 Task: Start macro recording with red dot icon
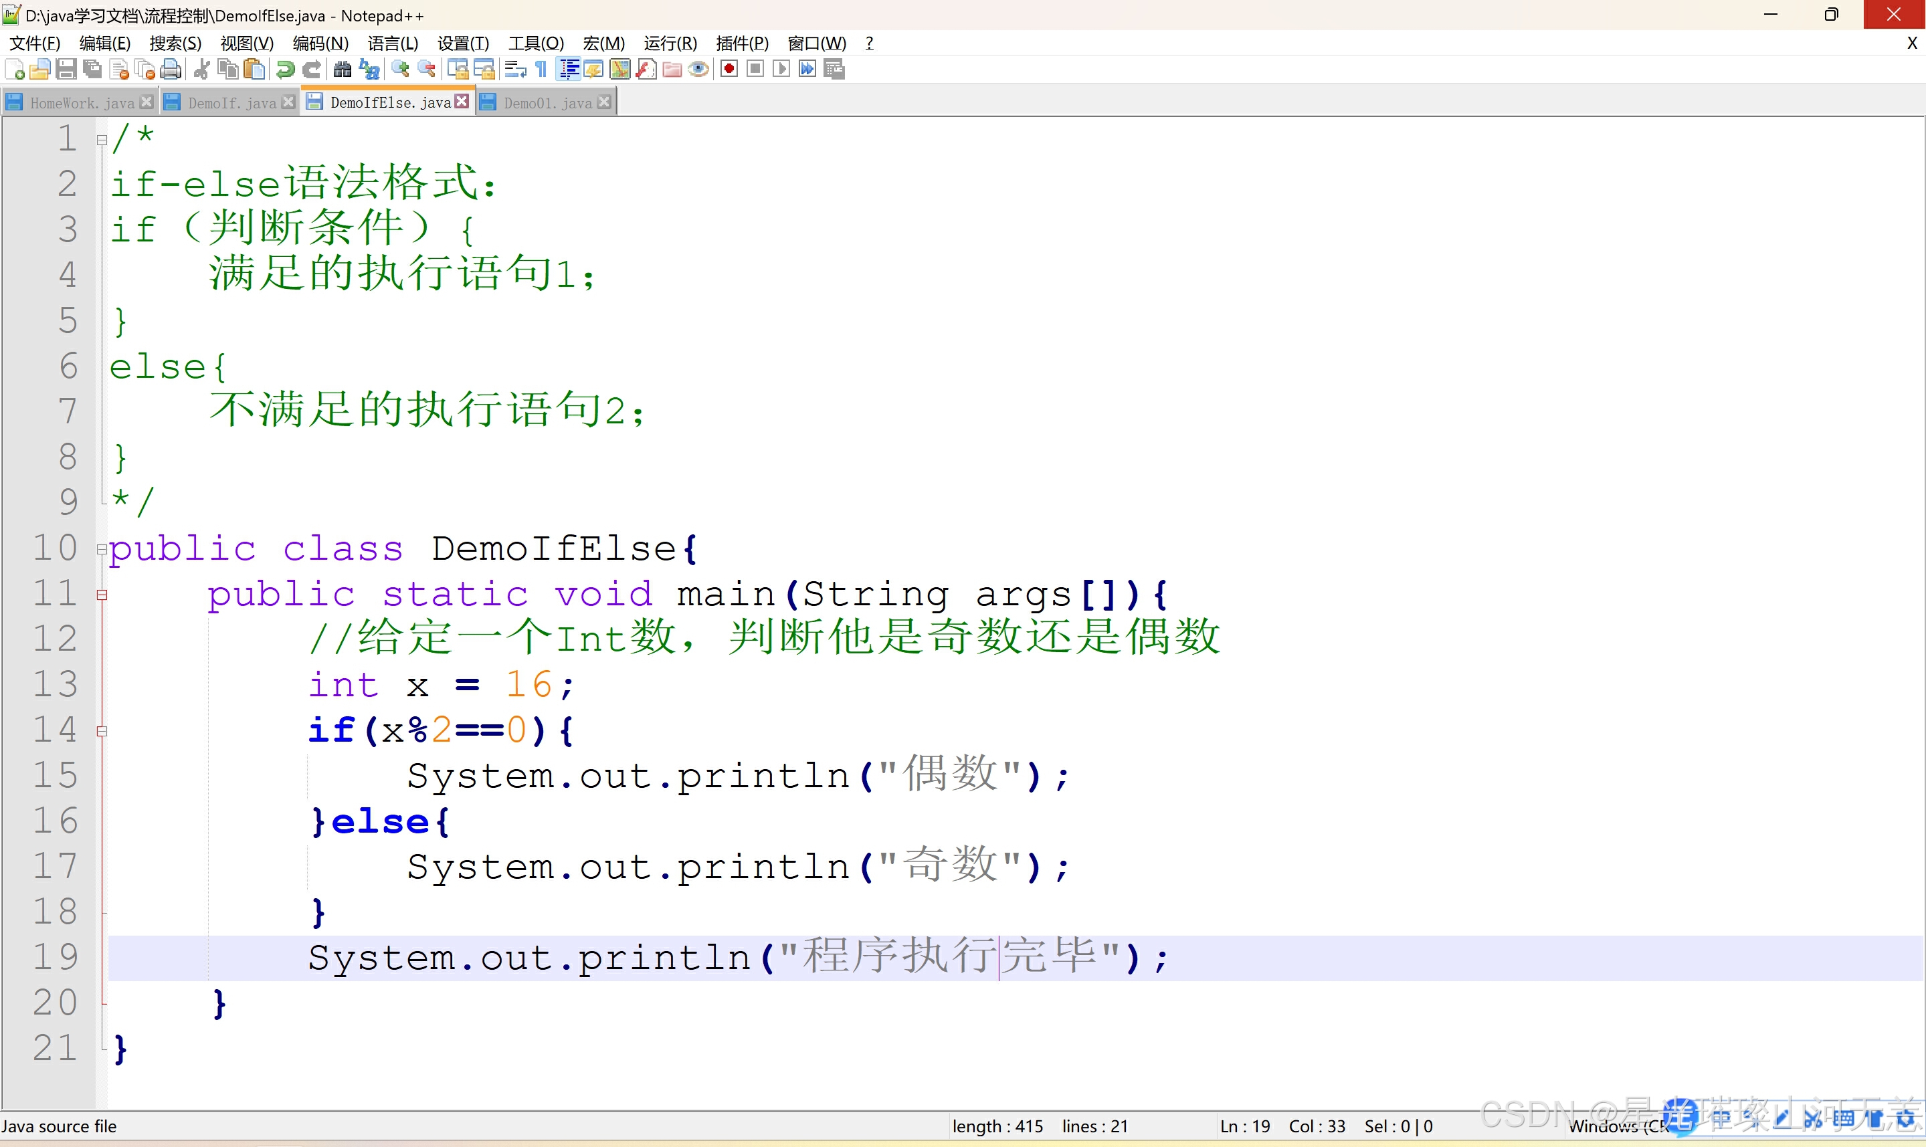[x=729, y=70]
